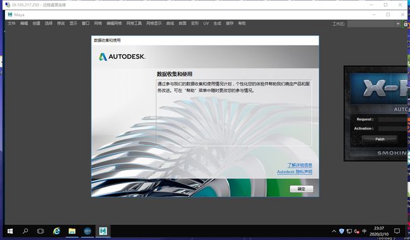Screen dimensions: 410x240
Task: Open the 显示 menu
Action: (73, 23)
